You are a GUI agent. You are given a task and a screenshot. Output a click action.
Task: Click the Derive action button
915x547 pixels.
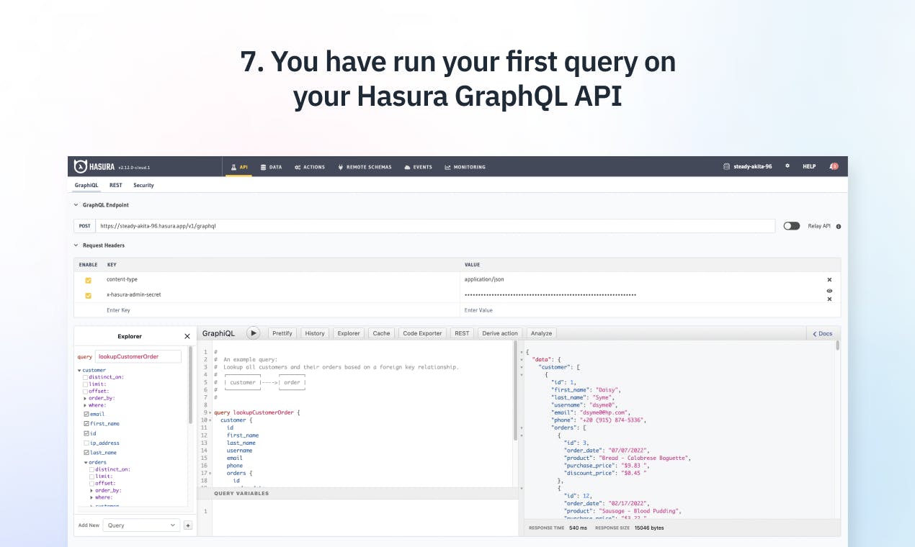[500, 333]
